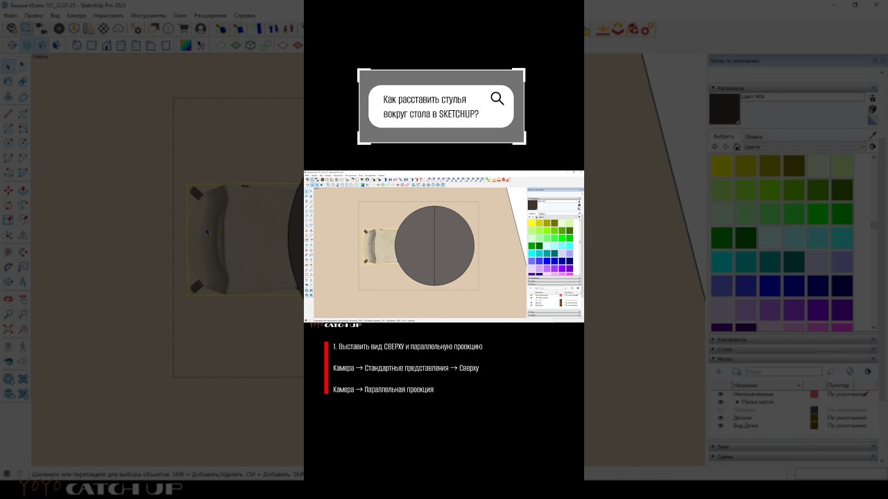Add a tag folder in Tags panel
Screen dimensions: 888x499
[x=737, y=372]
